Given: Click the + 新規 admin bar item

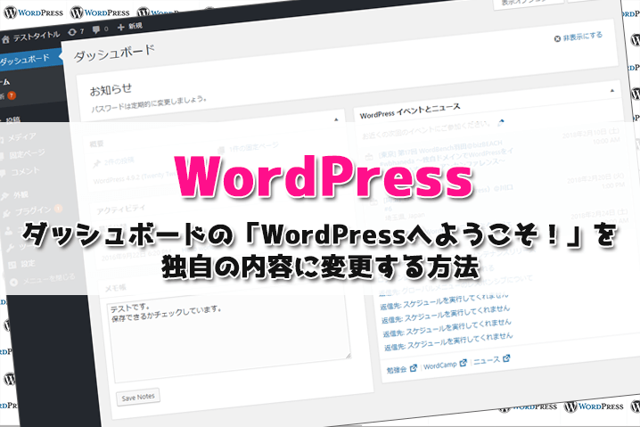Looking at the screenshot, I should (x=130, y=27).
